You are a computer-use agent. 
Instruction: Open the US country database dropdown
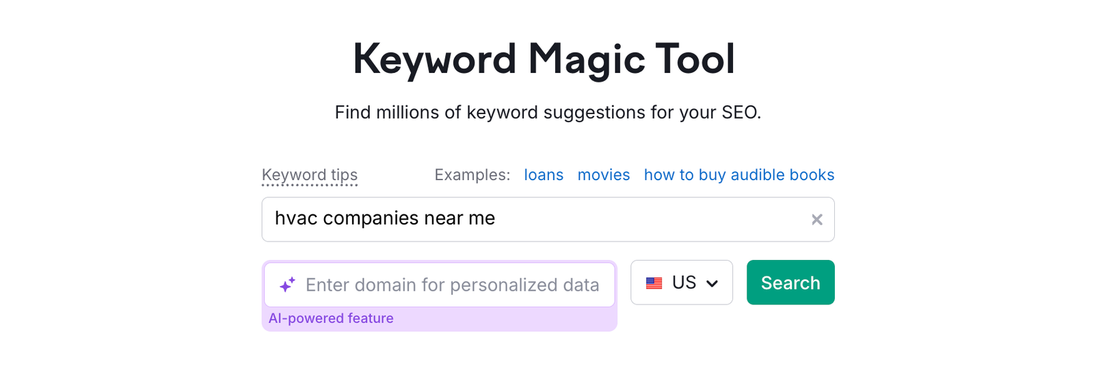click(x=682, y=283)
